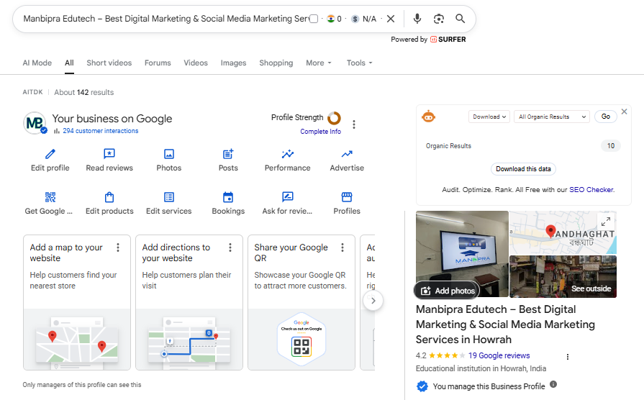
Task: Open Advertise trend icon
Action: pos(347,154)
